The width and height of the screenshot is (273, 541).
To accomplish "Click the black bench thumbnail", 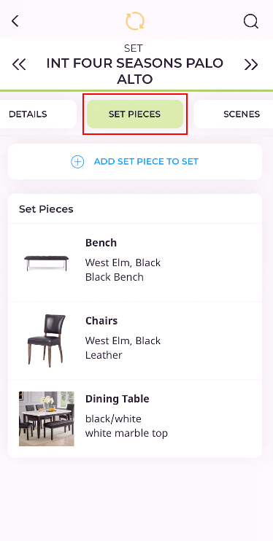I will click(47, 263).
